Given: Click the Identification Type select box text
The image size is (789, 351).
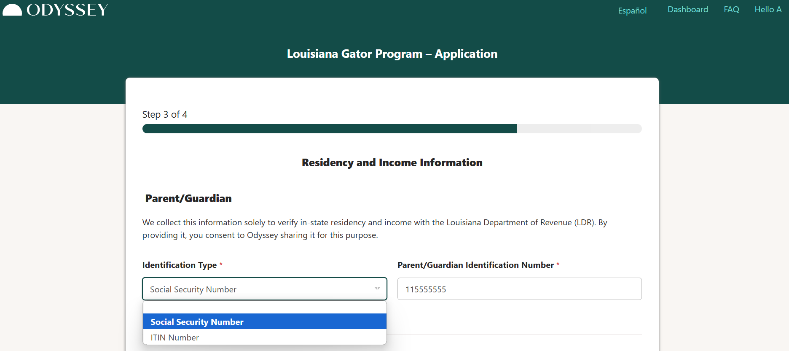Looking at the screenshot, I should pos(193,289).
